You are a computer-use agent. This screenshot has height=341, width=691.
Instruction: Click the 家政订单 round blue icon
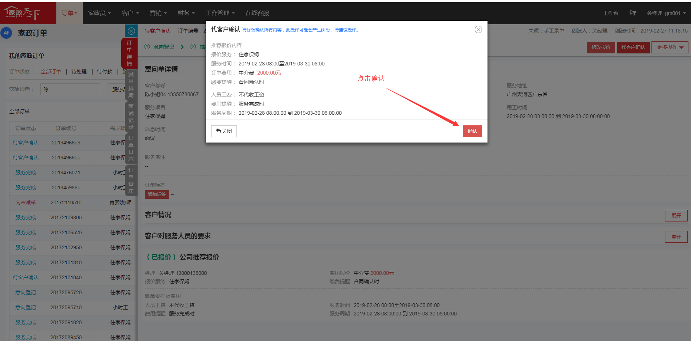pyautogui.click(x=6, y=33)
